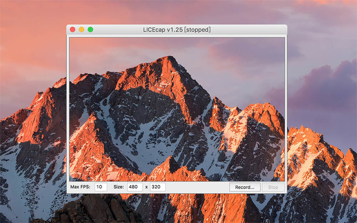Viewport: 357px width, 223px height.
Task: Focus the Max FPS input field
Action: (101, 187)
